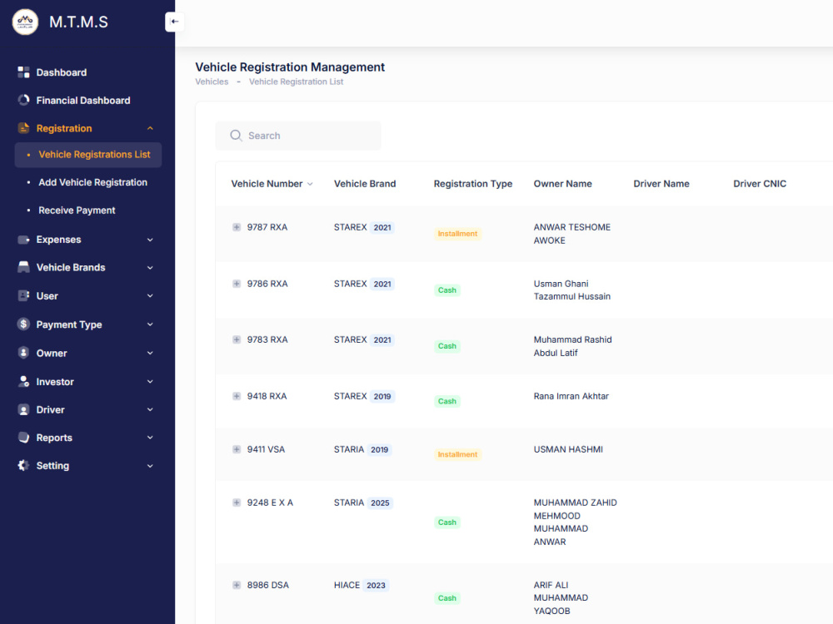
Task: Click the Payment Type dollar icon
Action: click(x=23, y=324)
